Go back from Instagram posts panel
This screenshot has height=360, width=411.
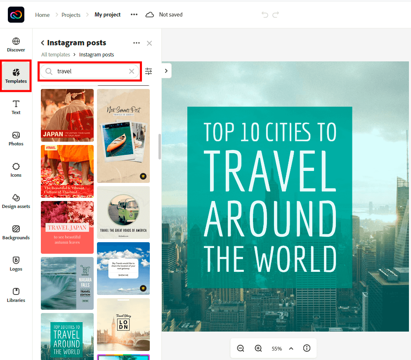point(43,43)
